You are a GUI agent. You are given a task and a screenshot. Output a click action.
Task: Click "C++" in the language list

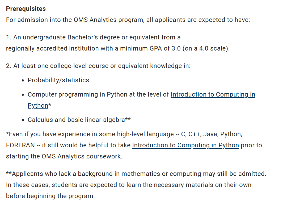pos(194,134)
